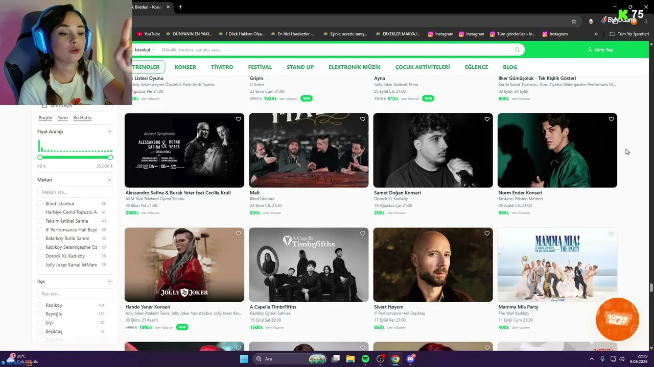Screen dimensions: 654x367
Task: Filter events by Bu Hafta
Action: tap(82, 118)
